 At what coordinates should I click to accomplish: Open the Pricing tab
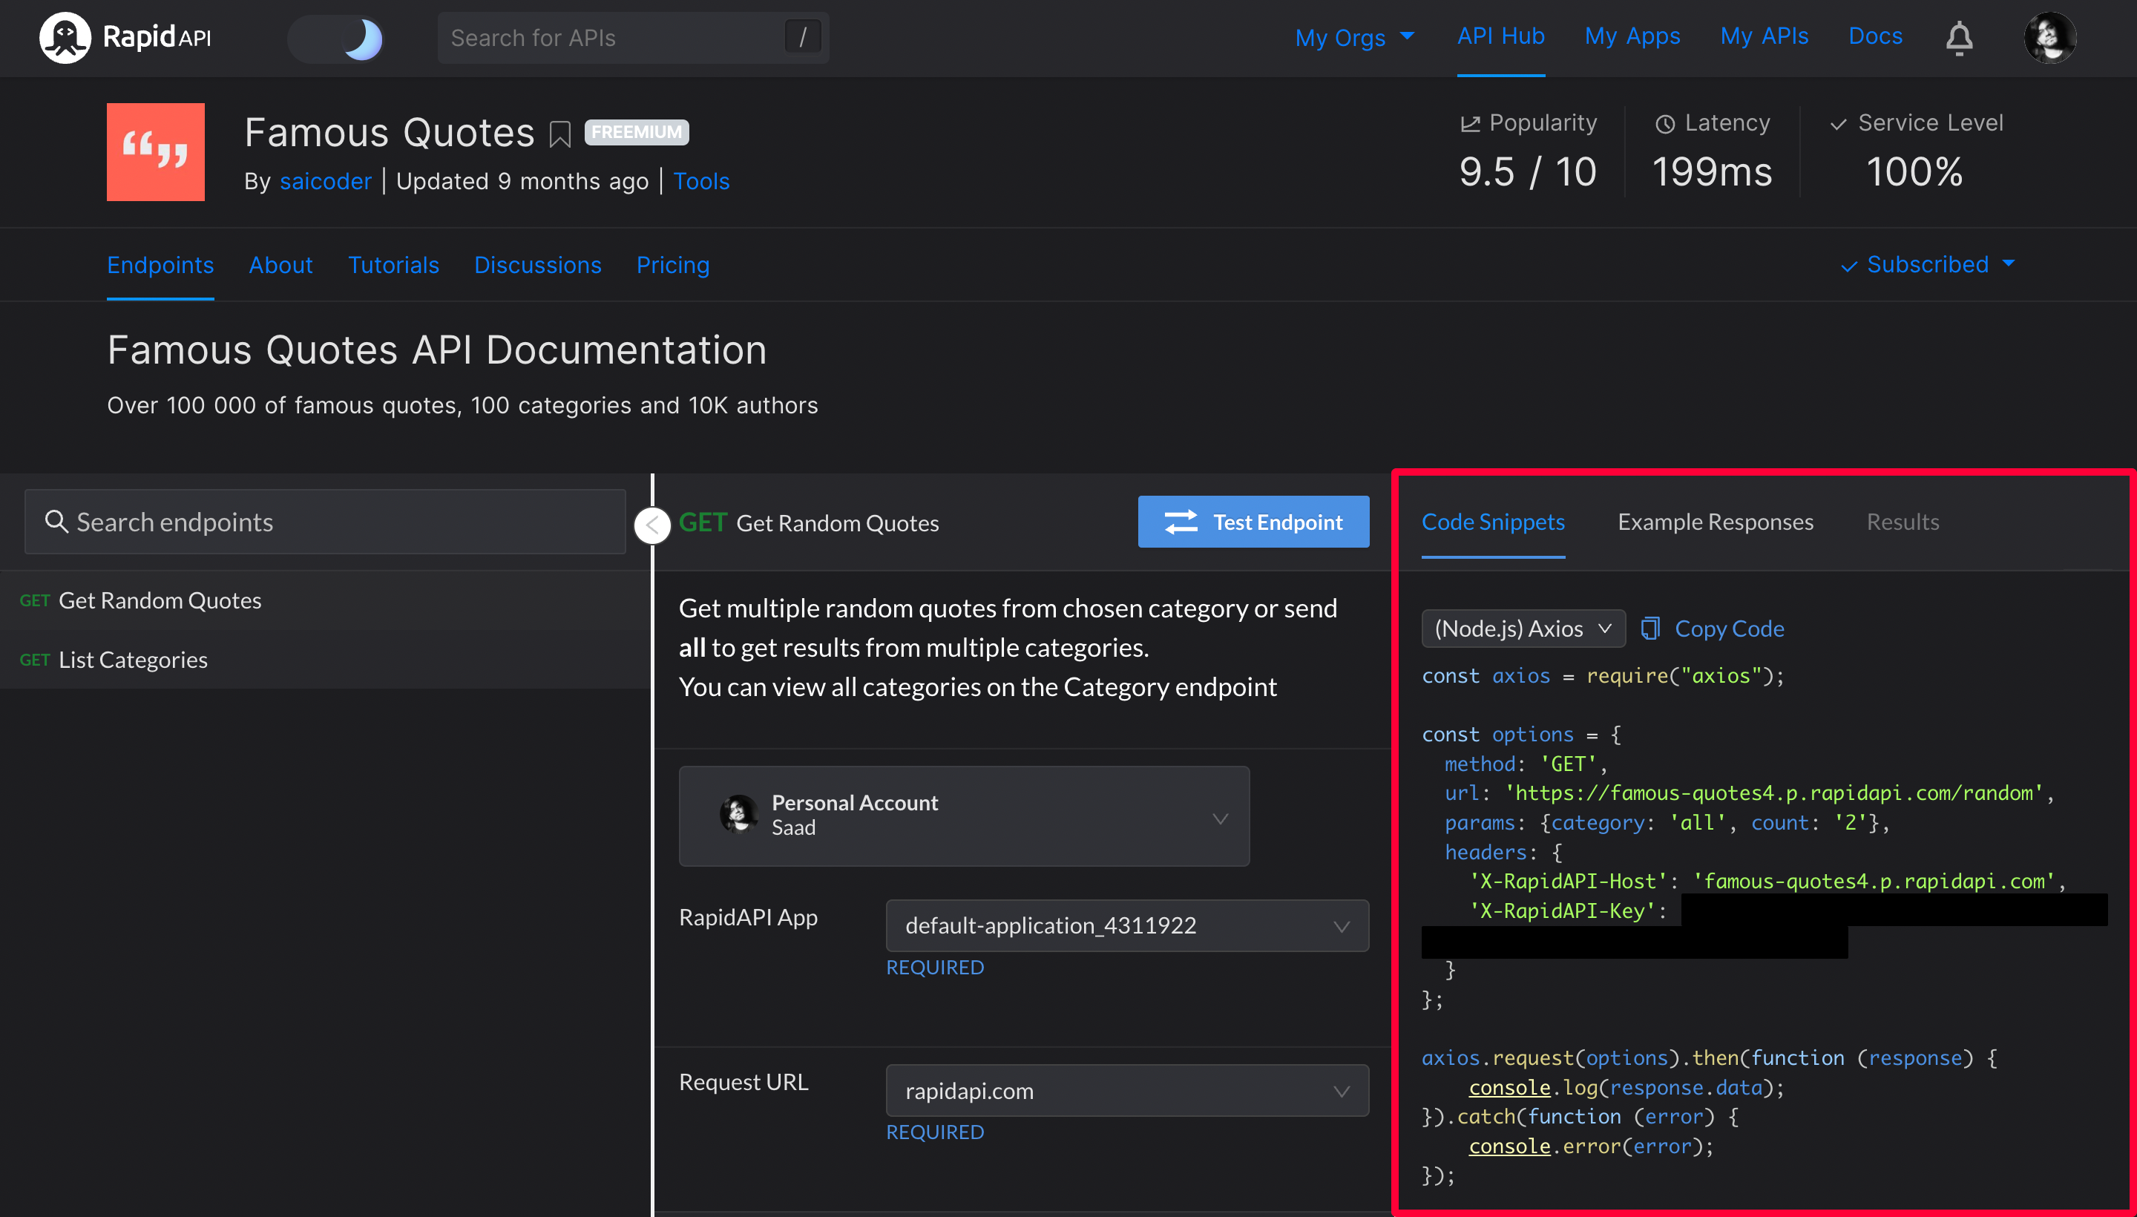click(672, 265)
